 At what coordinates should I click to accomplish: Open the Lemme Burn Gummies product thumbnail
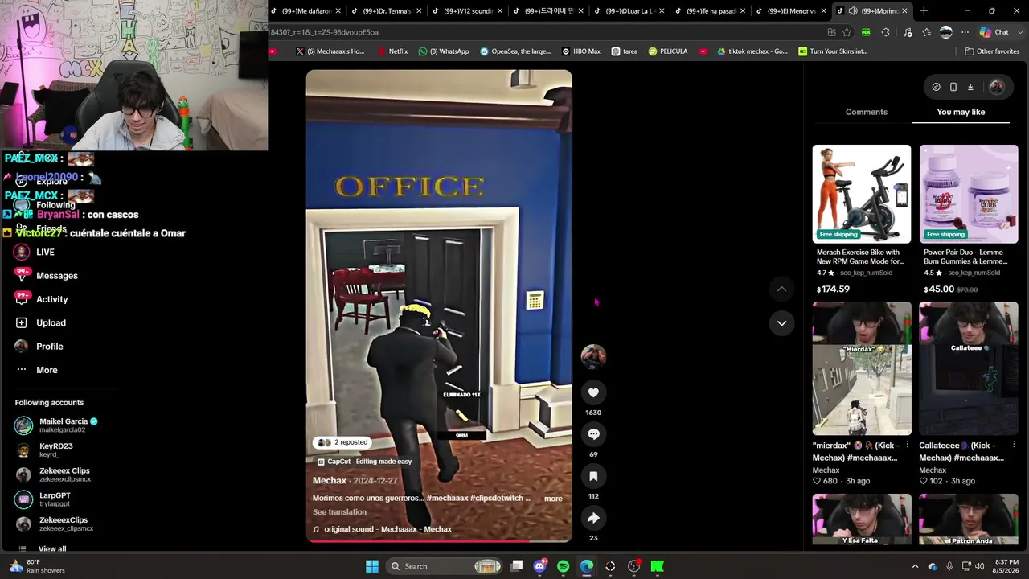968,194
